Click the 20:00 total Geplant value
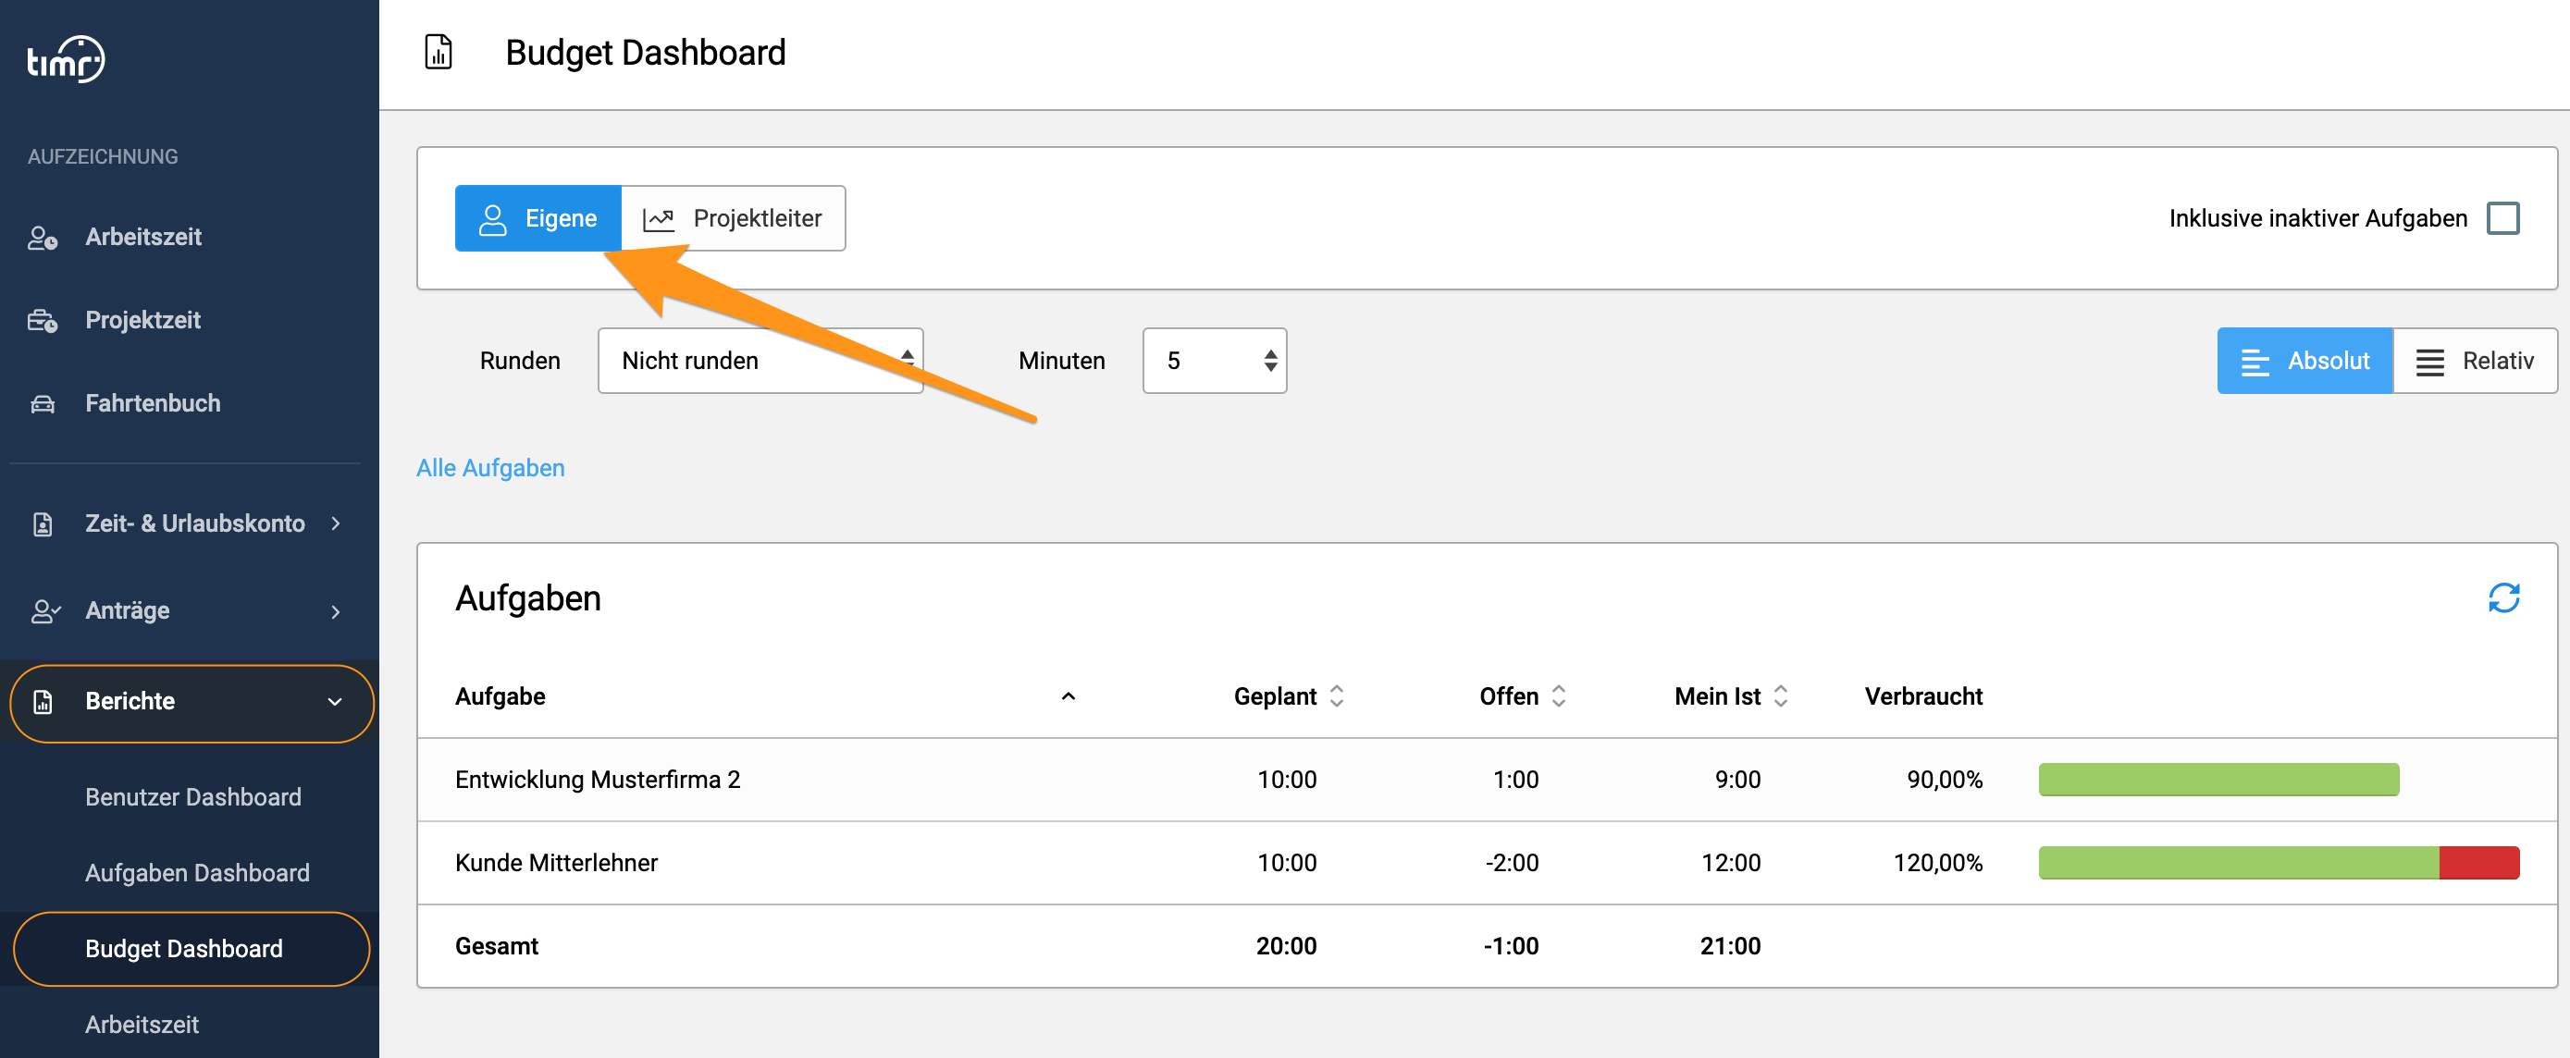2570x1058 pixels. [x=1286, y=945]
